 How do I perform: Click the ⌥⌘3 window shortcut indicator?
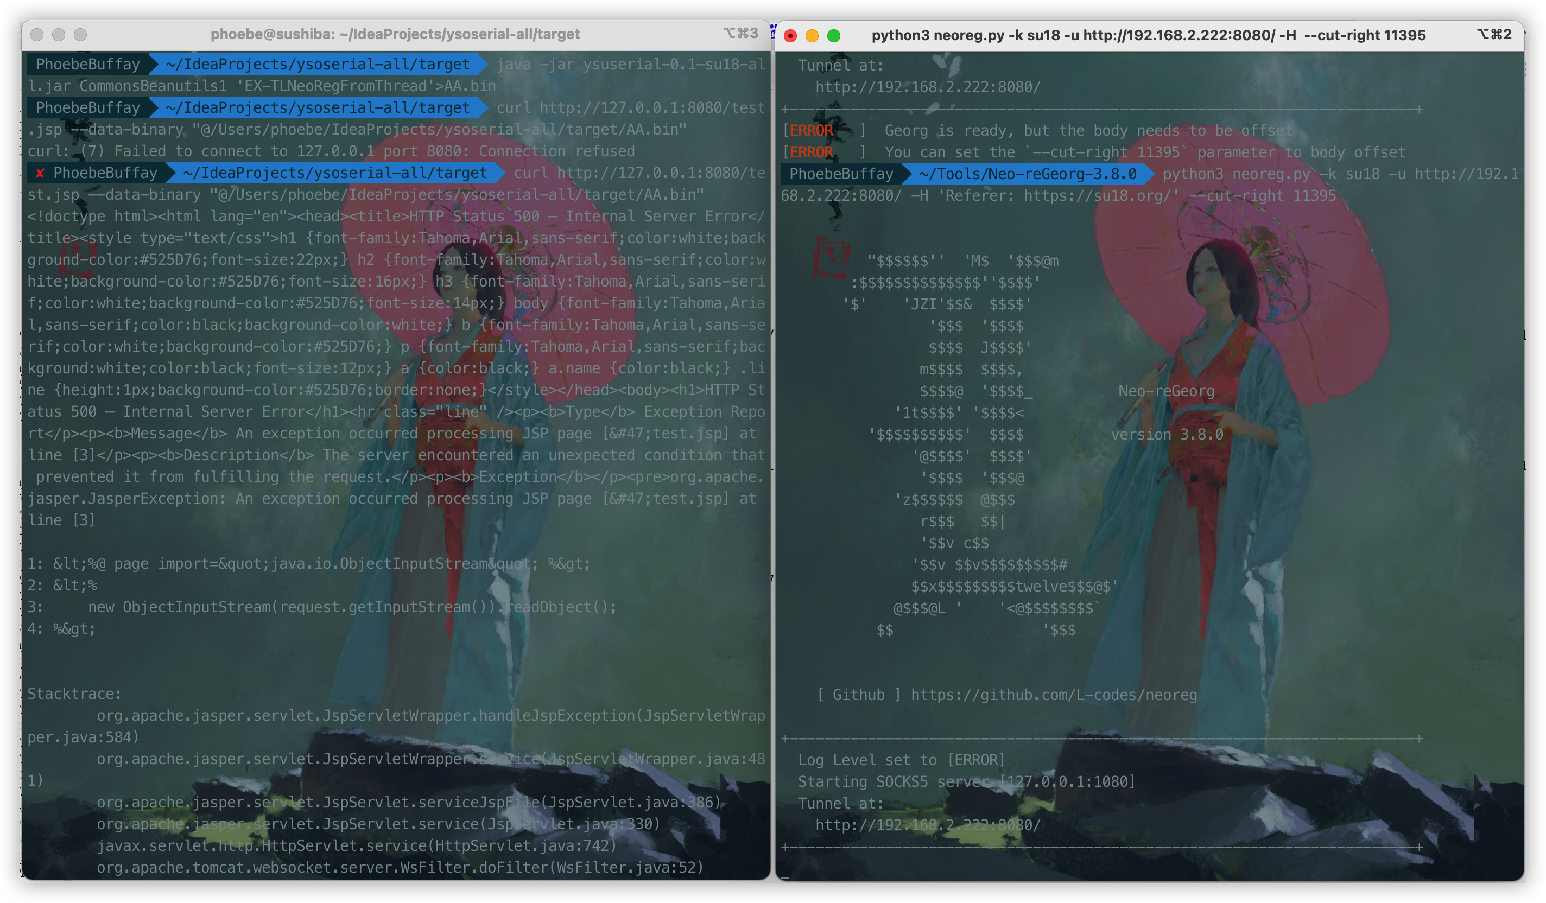[x=740, y=33]
